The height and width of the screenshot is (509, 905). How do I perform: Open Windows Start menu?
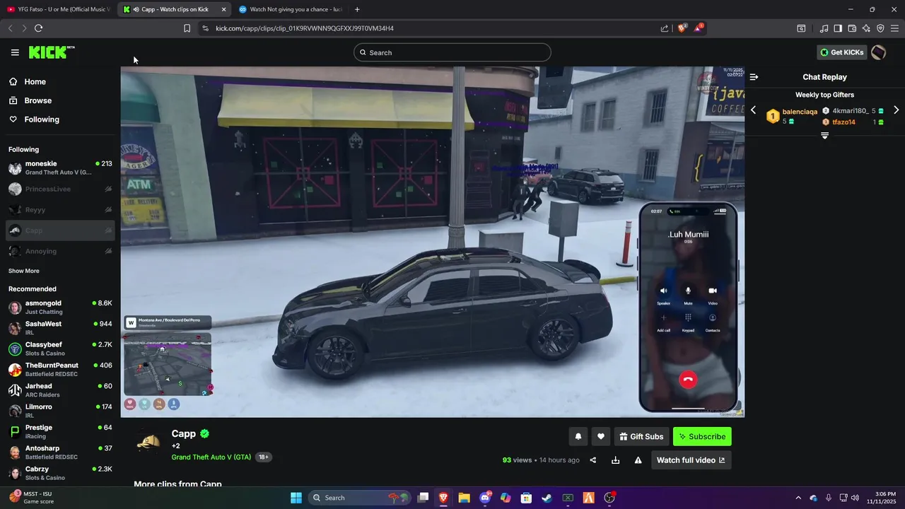[296, 498]
